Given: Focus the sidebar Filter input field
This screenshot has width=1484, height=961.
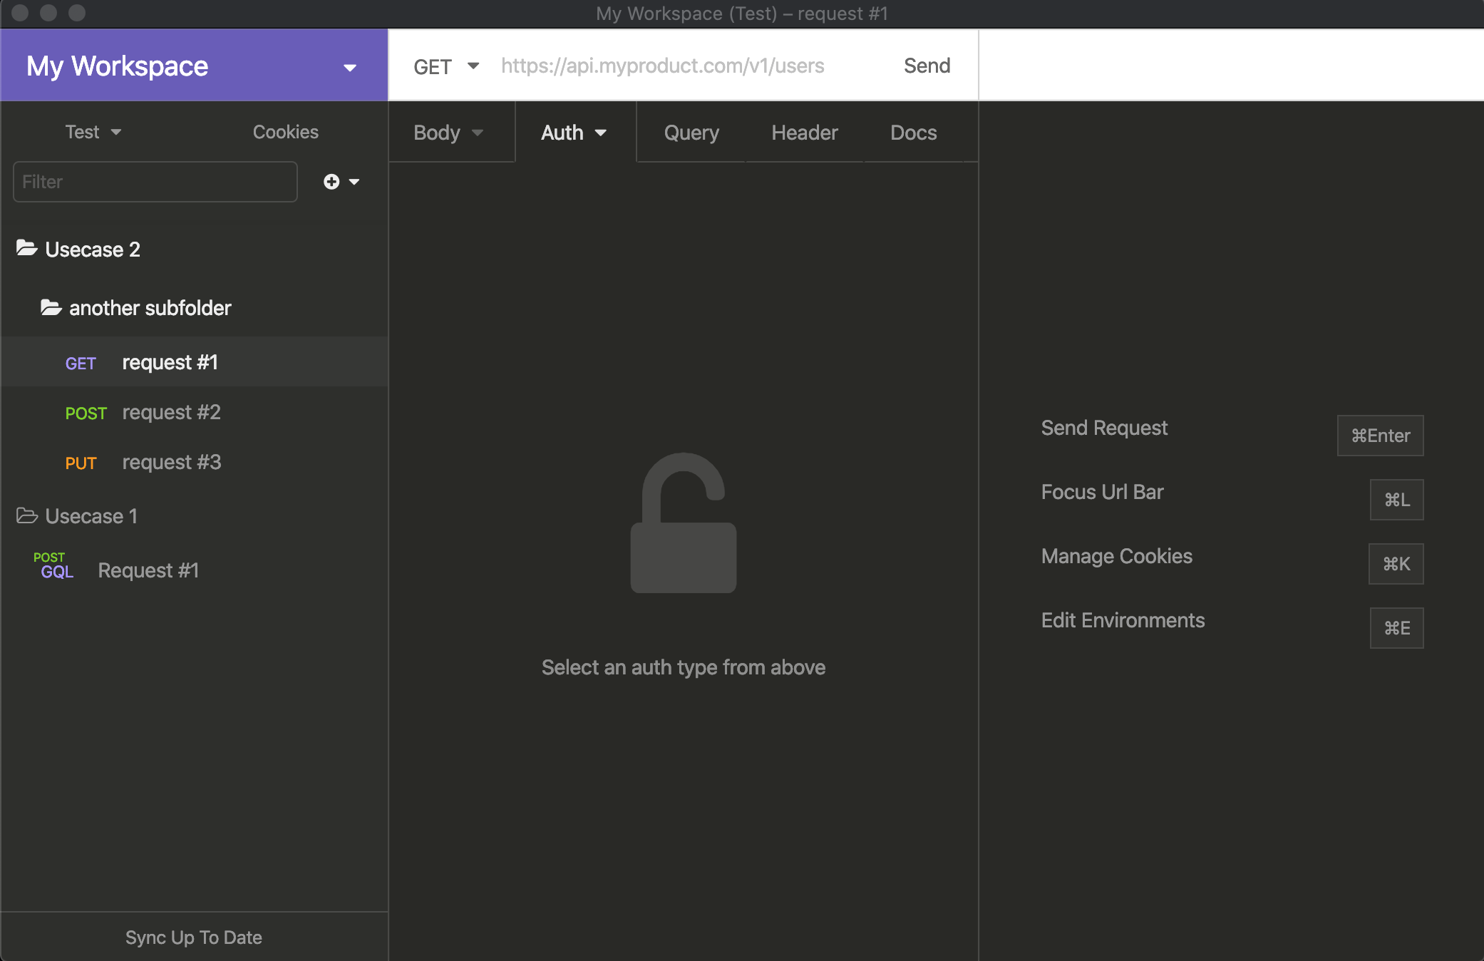Looking at the screenshot, I should point(155,182).
